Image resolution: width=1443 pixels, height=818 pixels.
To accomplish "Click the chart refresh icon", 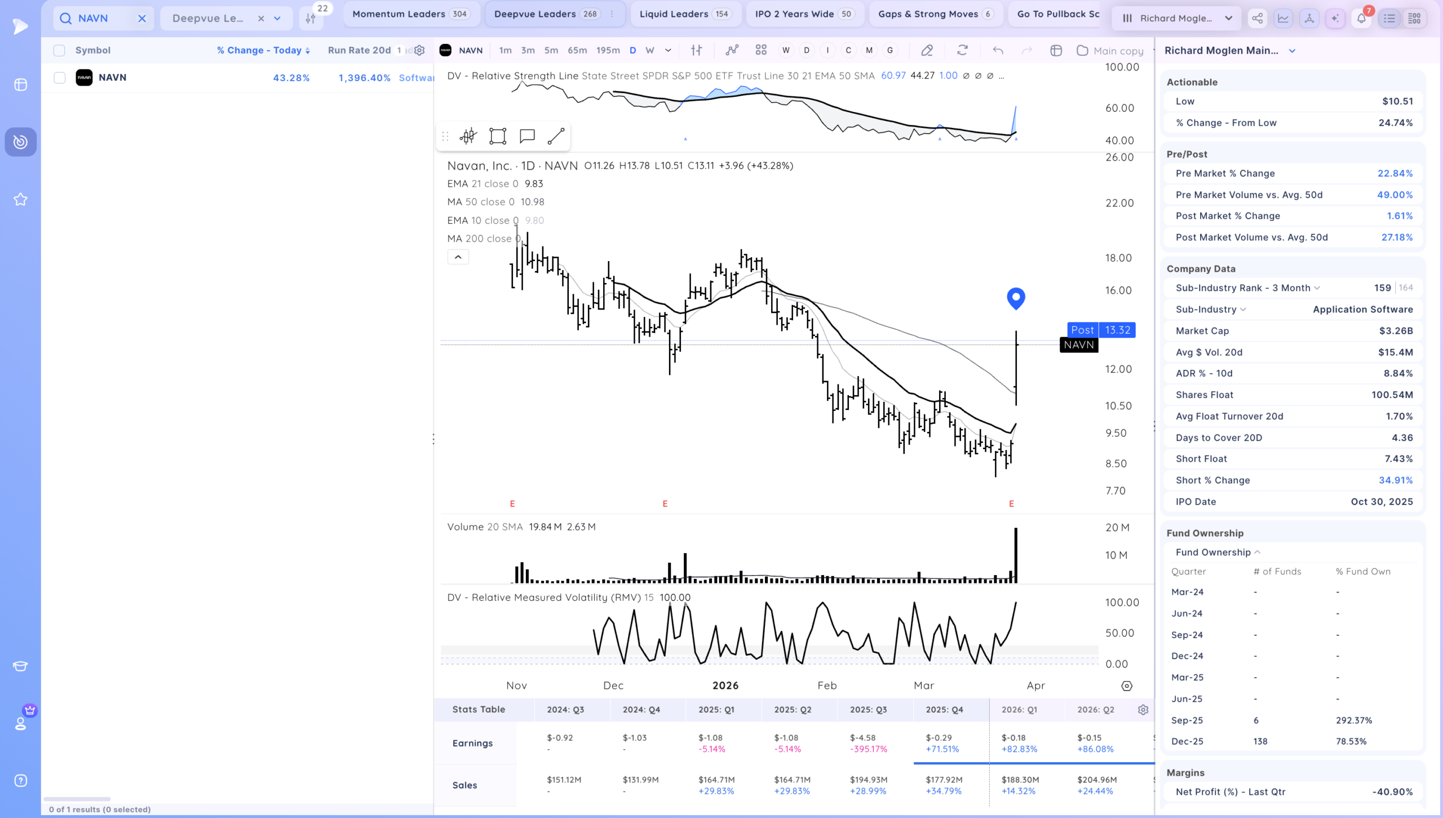I will point(962,50).
